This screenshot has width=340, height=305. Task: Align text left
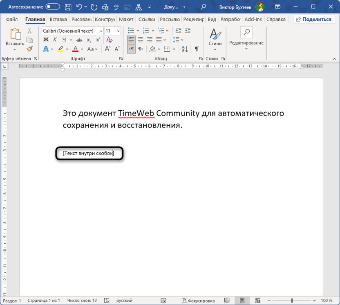tap(131, 40)
